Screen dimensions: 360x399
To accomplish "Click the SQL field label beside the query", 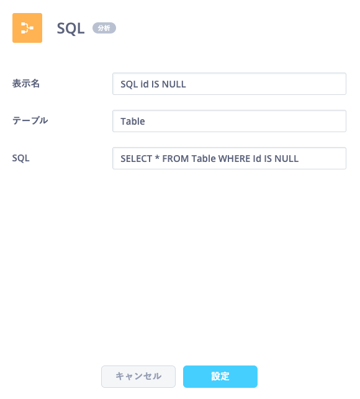I will click(21, 158).
